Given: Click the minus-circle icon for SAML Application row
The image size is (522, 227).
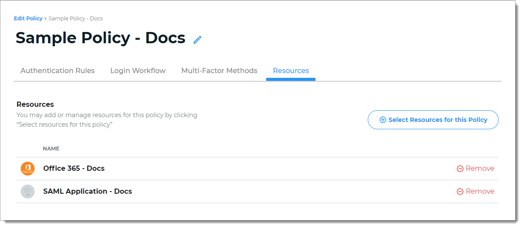Looking at the screenshot, I should tap(460, 192).
